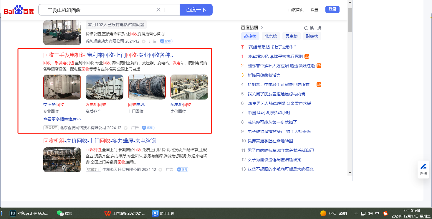Click the 收录3年 tag
This screenshot has height=219, width=432.
(x=93, y=169)
